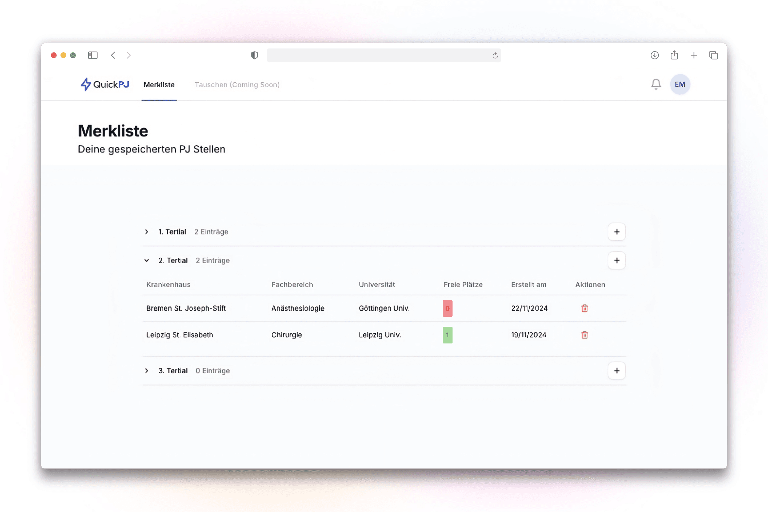The width and height of the screenshot is (768, 512).
Task: Delete the Leipzig St. Elisabeth entry
Action: click(x=585, y=335)
